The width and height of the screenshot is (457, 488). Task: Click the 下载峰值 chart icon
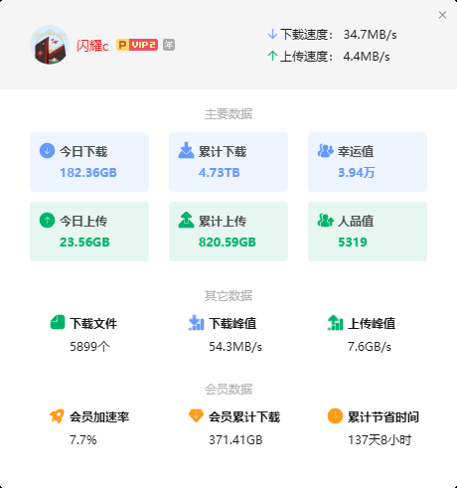click(196, 323)
